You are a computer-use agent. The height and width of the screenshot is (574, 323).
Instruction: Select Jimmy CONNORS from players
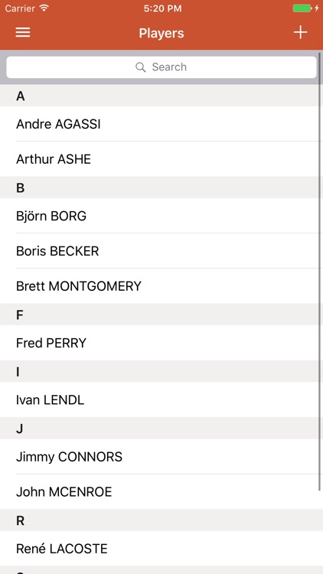[161, 457]
